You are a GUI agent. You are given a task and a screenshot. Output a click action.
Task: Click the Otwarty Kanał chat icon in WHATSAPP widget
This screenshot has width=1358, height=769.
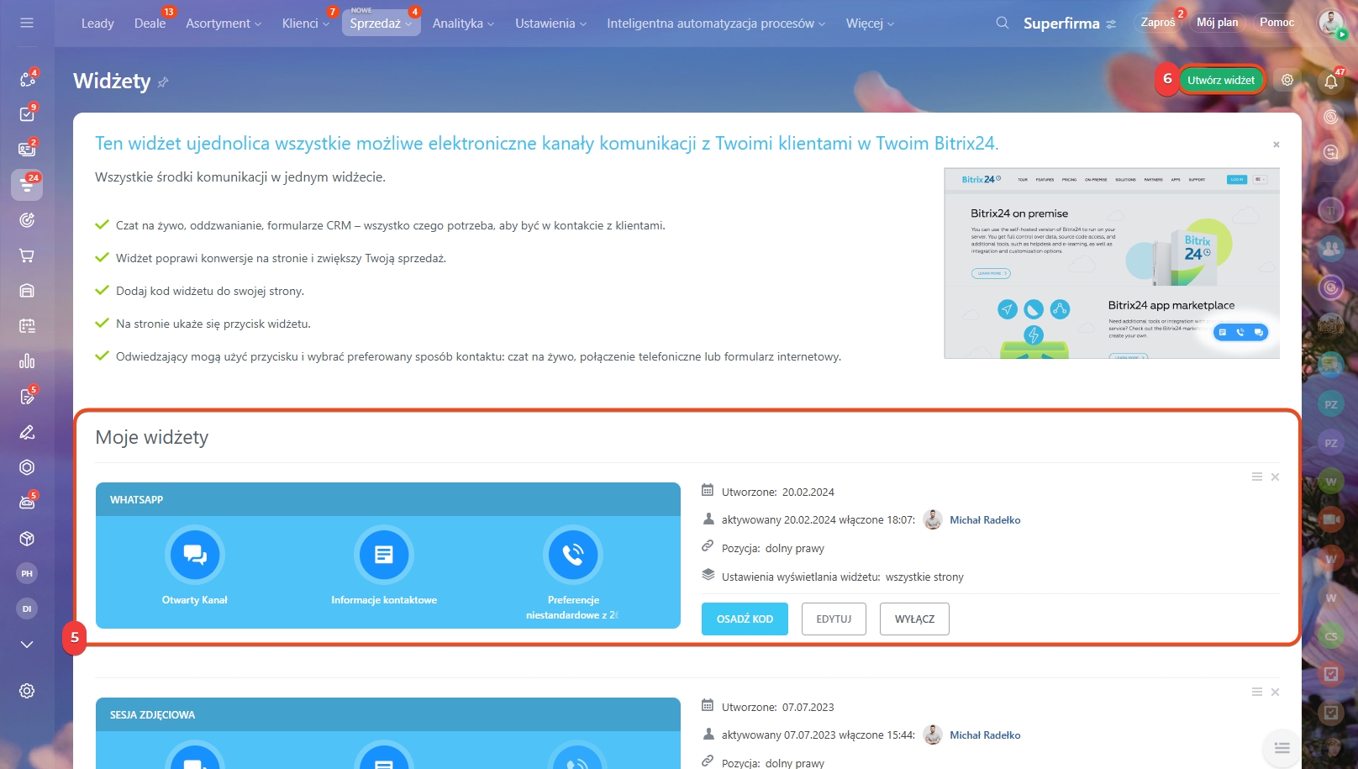pyautogui.click(x=195, y=555)
